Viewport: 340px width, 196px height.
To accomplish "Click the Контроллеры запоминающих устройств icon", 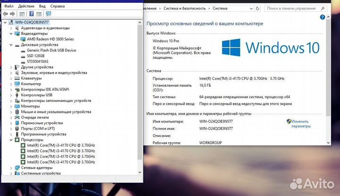I will 17,101.
